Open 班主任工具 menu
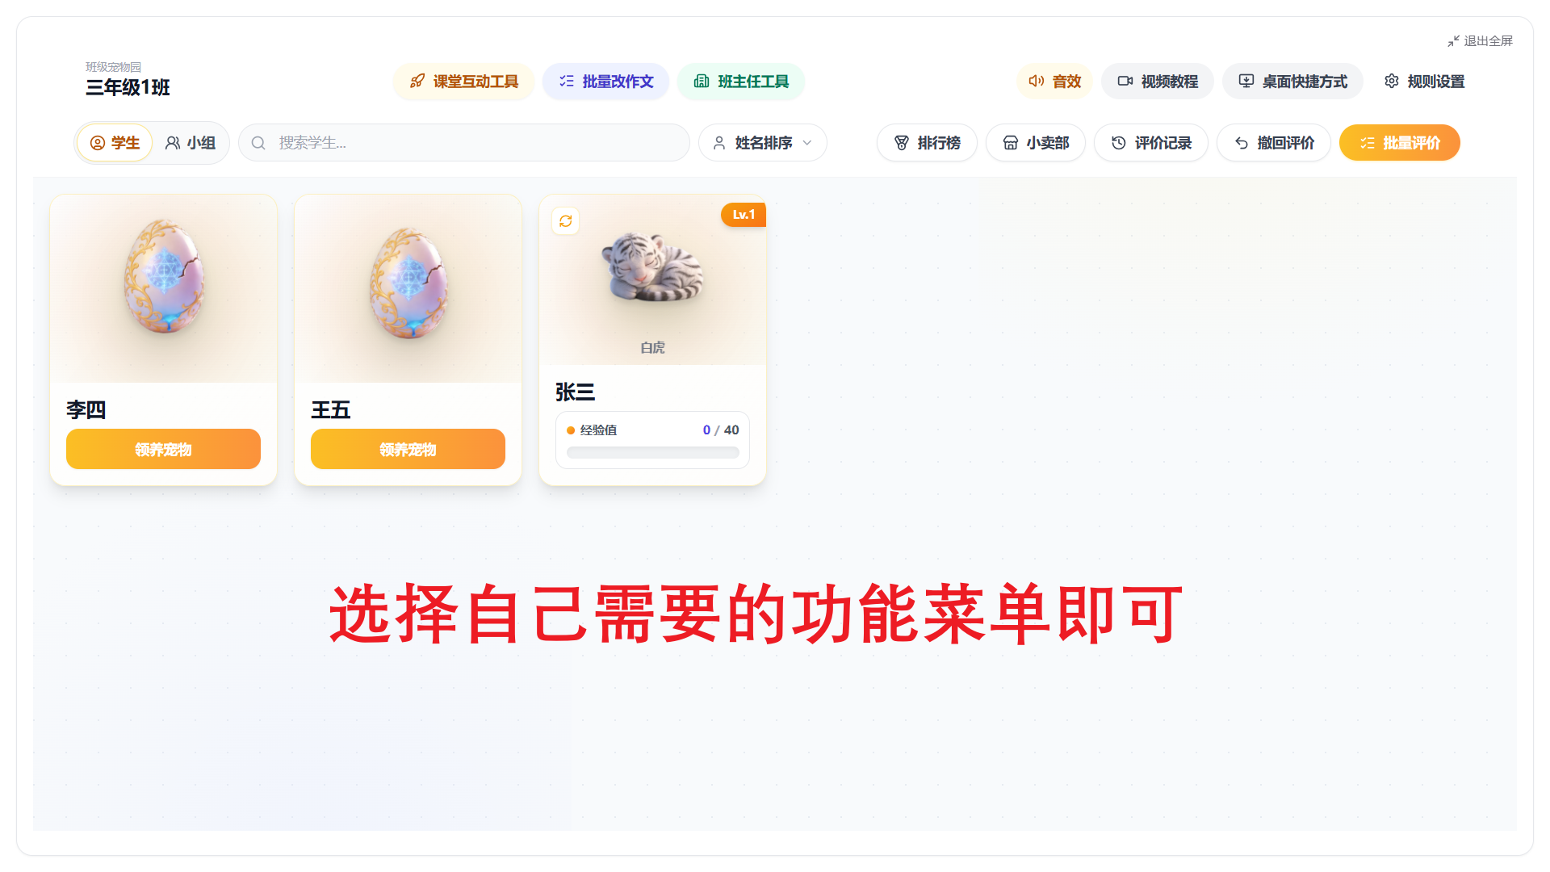Image resolution: width=1550 pixels, height=872 pixels. [741, 82]
